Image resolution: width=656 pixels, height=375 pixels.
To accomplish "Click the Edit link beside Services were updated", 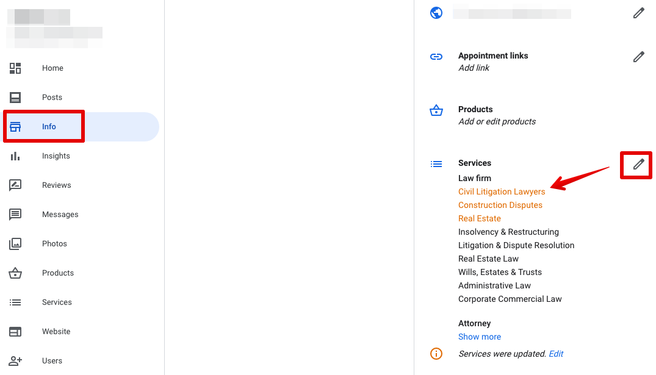I will click(556, 354).
